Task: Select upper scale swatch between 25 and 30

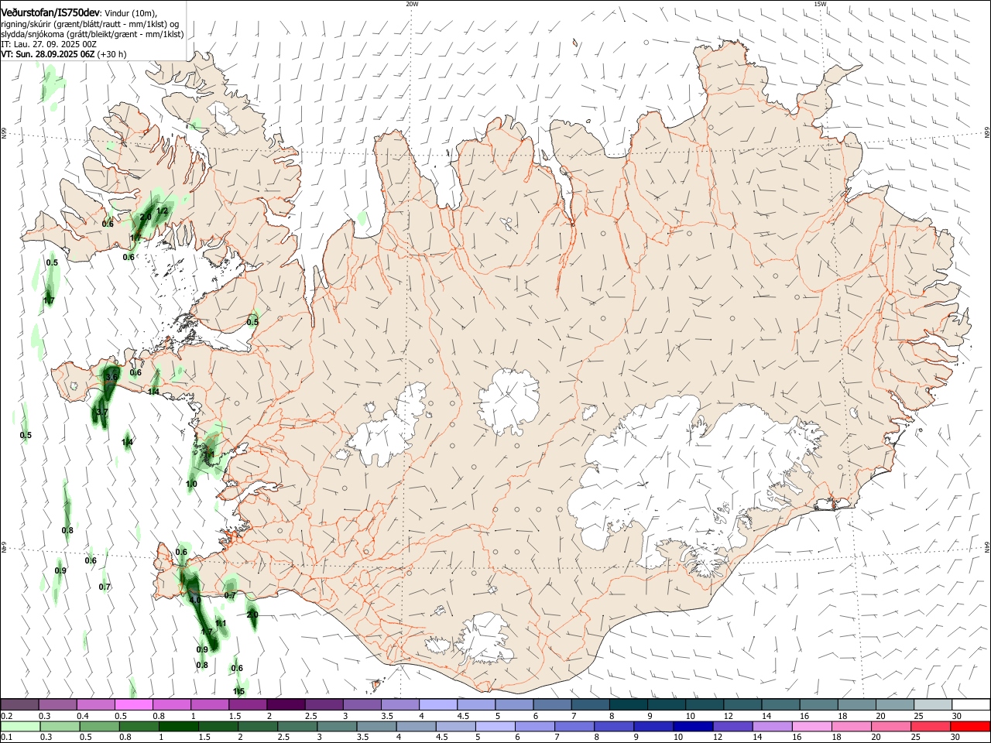Action: (933, 704)
